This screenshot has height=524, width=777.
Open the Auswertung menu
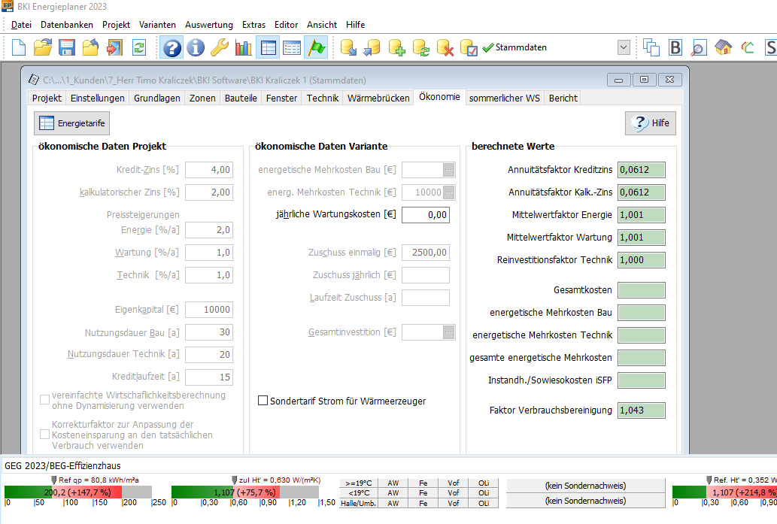[208, 25]
